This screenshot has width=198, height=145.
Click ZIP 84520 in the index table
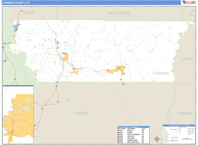[120, 134]
